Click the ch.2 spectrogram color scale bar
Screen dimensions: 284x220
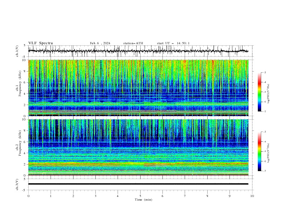pos(259,151)
